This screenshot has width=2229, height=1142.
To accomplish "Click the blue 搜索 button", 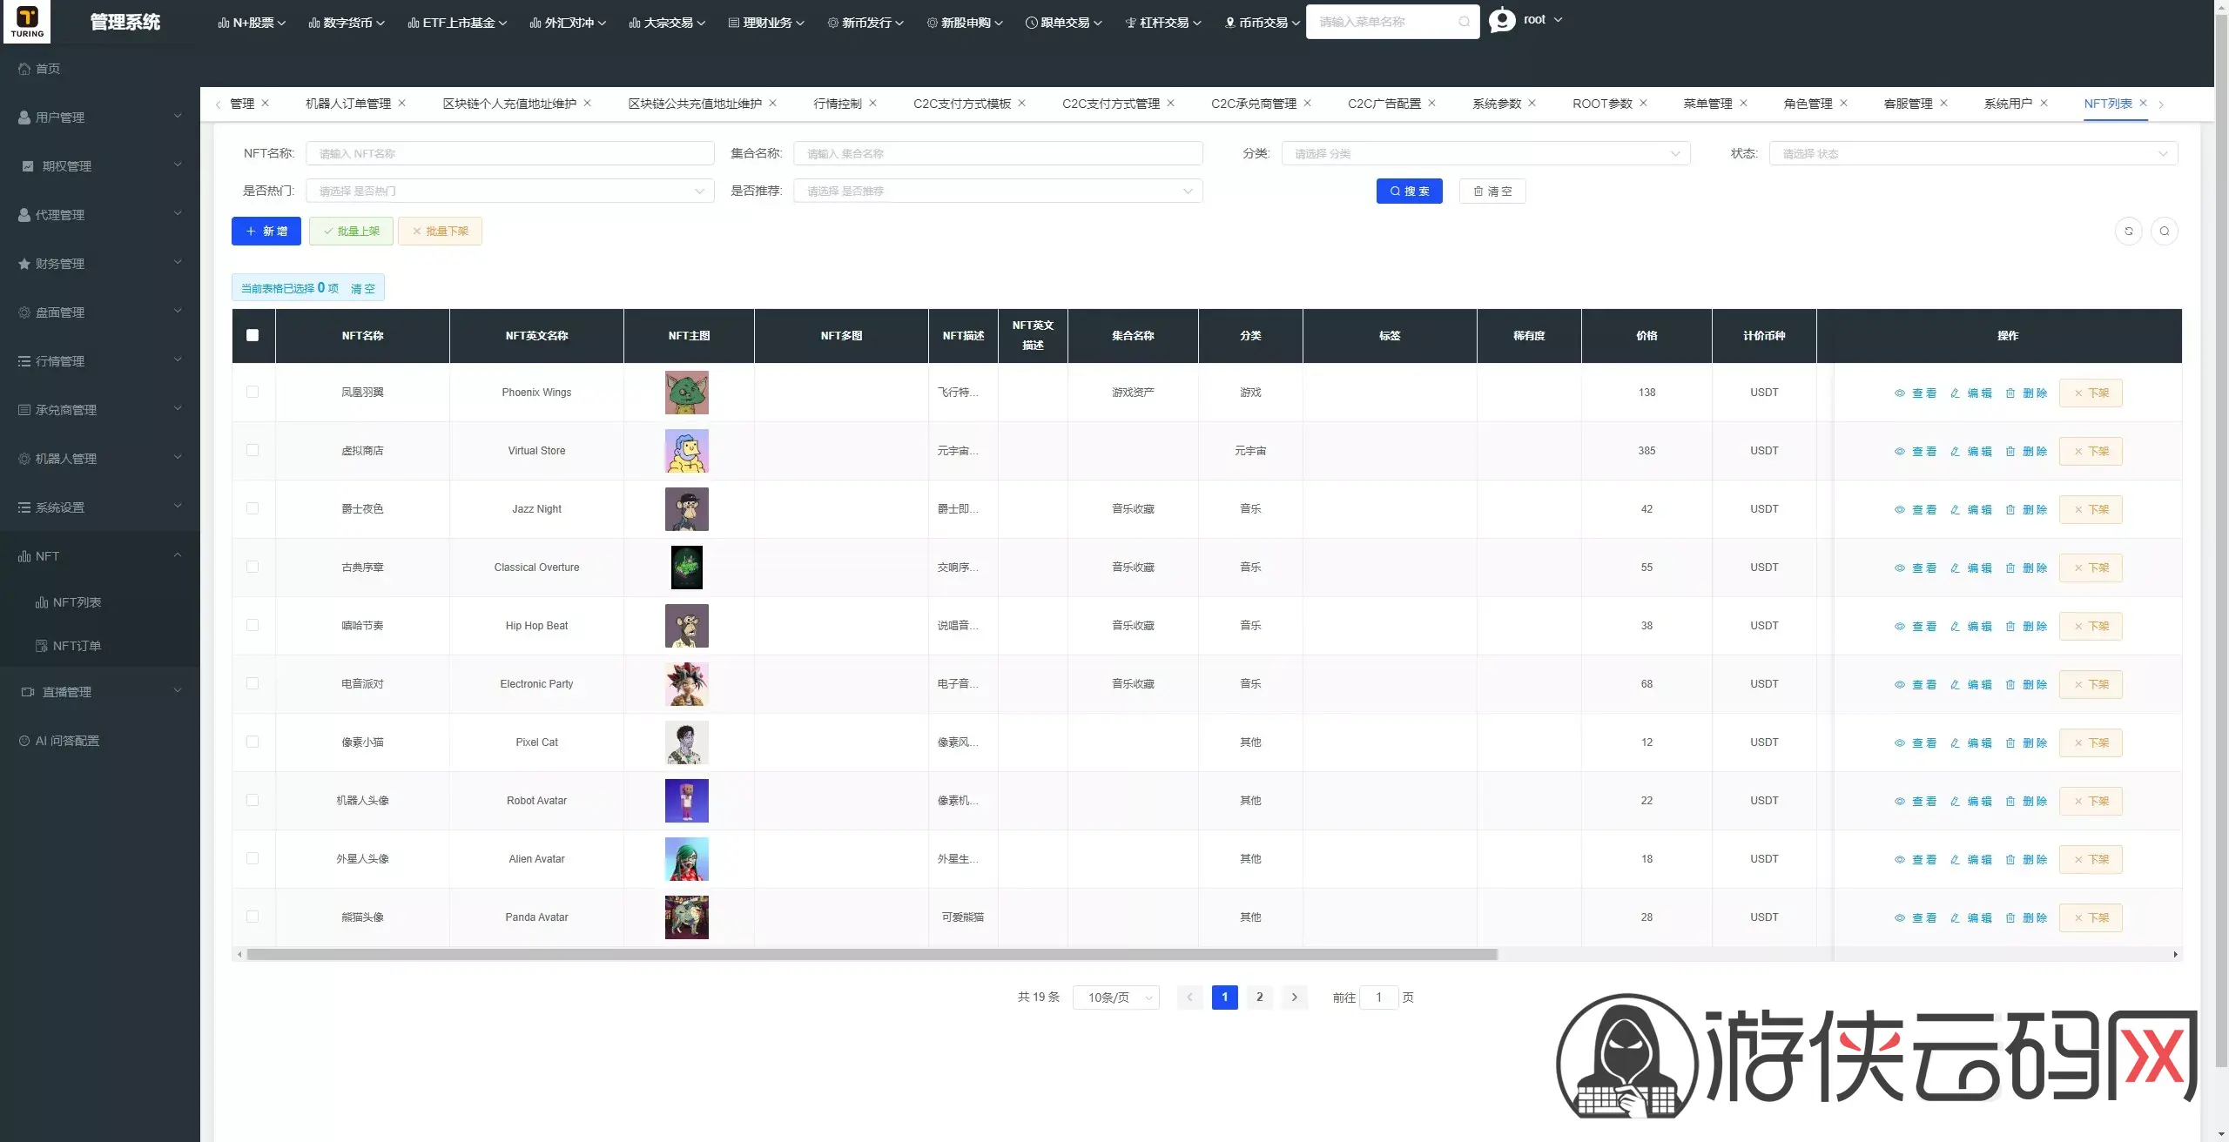I will tap(1409, 191).
